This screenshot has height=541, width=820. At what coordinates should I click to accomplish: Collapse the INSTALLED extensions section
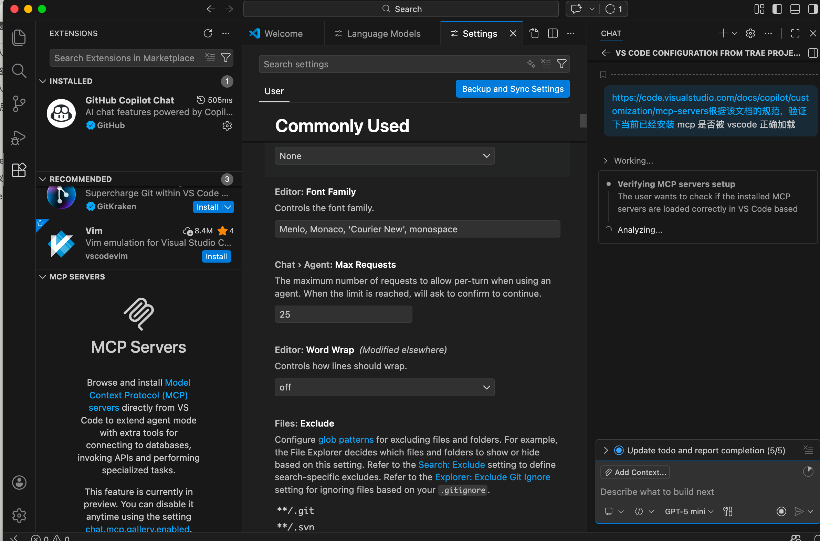(43, 81)
